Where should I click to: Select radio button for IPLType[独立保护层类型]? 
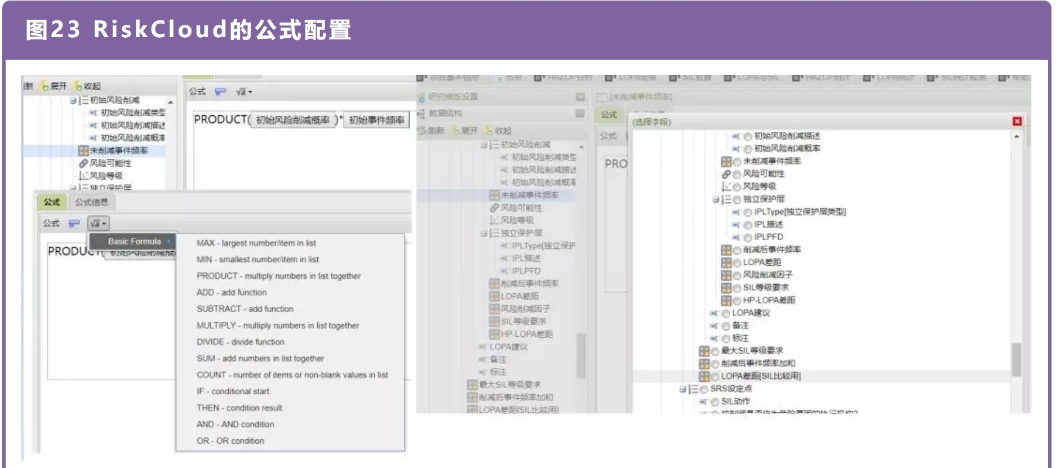coord(748,212)
